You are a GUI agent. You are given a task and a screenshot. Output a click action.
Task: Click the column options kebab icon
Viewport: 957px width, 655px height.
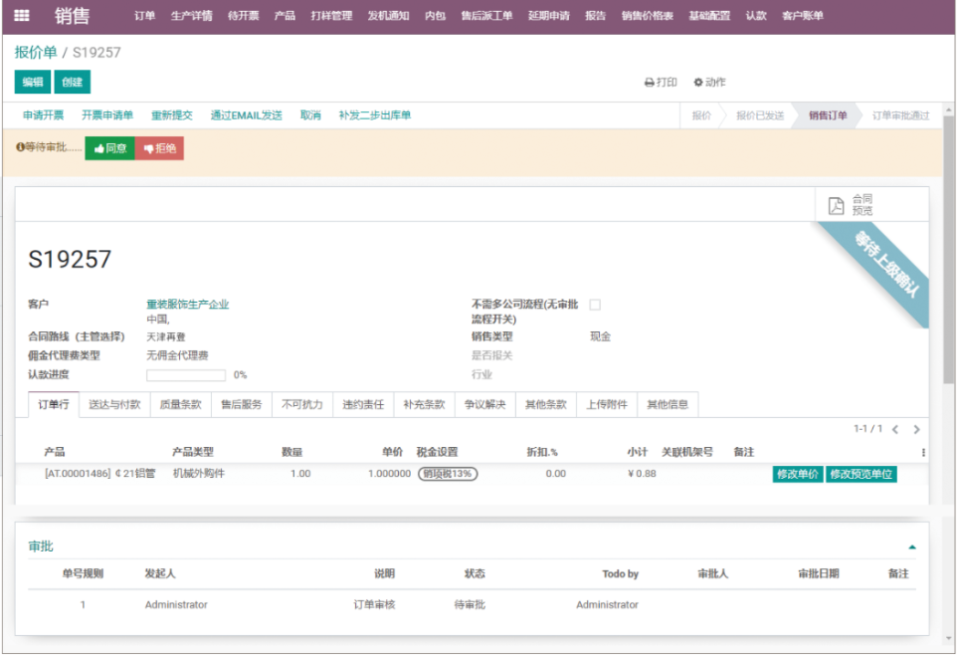pyautogui.click(x=923, y=452)
